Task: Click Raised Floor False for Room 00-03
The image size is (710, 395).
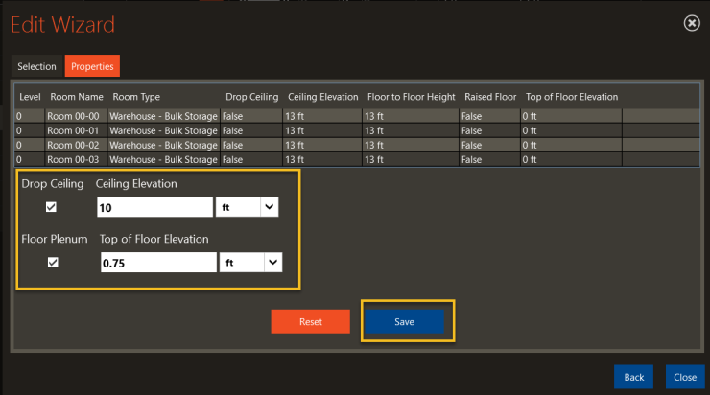Action: [490, 160]
